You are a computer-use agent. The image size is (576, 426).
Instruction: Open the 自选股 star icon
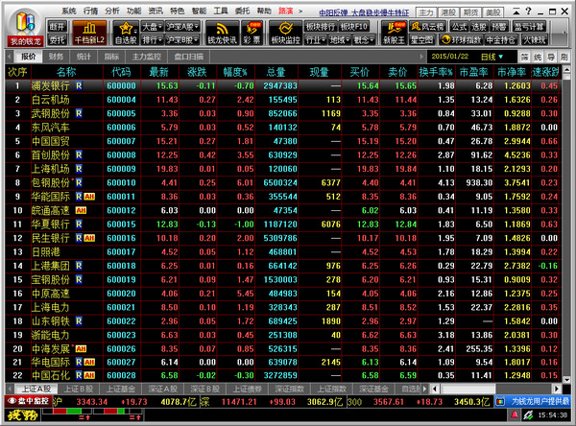[x=126, y=33]
